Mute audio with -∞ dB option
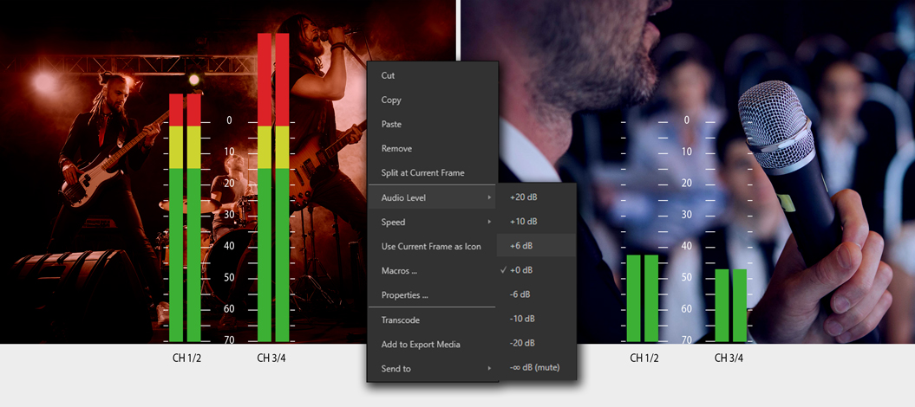915x407 pixels. [535, 367]
